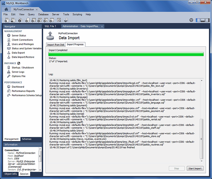Open Data Export in Navigator

[x=18, y=53]
